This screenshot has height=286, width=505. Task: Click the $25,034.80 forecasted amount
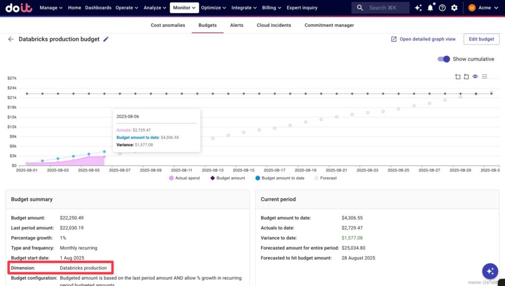click(353, 248)
